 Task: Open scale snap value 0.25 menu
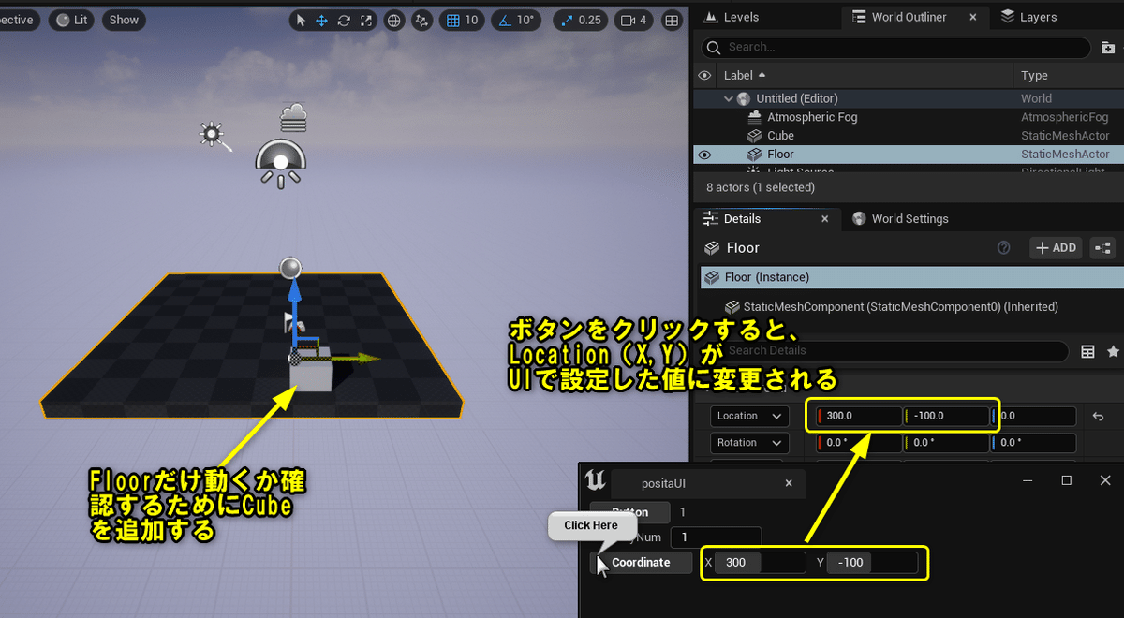[x=590, y=20]
